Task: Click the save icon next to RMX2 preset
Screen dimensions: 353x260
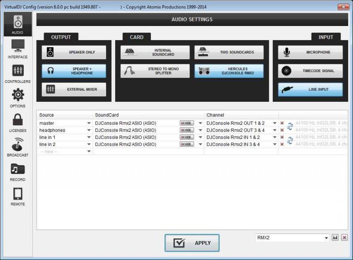Action: [x=335, y=238]
